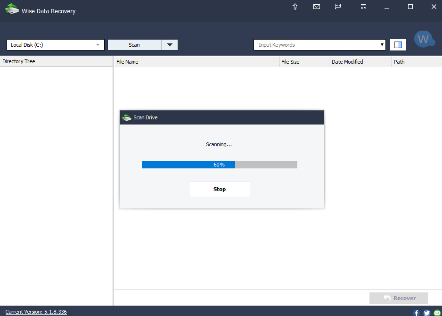Toggle the preview panel layout icon
Screen dimensions: 442x316
click(398, 45)
